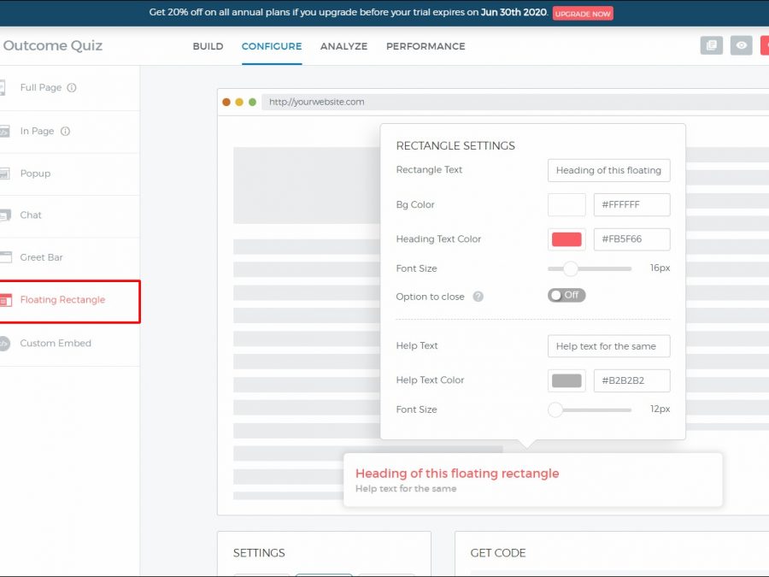Click the info icon beside In Page
The height and width of the screenshot is (577, 769).
click(65, 132)
